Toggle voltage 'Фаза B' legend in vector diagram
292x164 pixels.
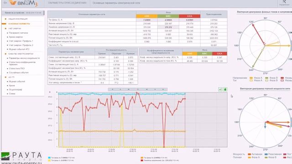tap(271, 78)
